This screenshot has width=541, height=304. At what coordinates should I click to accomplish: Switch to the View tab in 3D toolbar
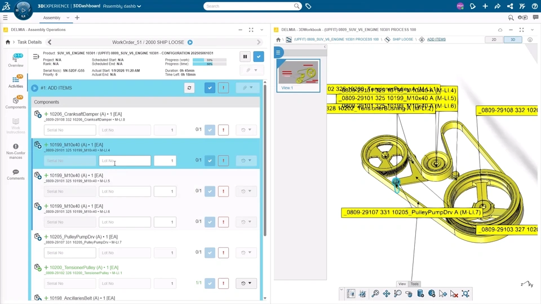click(402, 284)
